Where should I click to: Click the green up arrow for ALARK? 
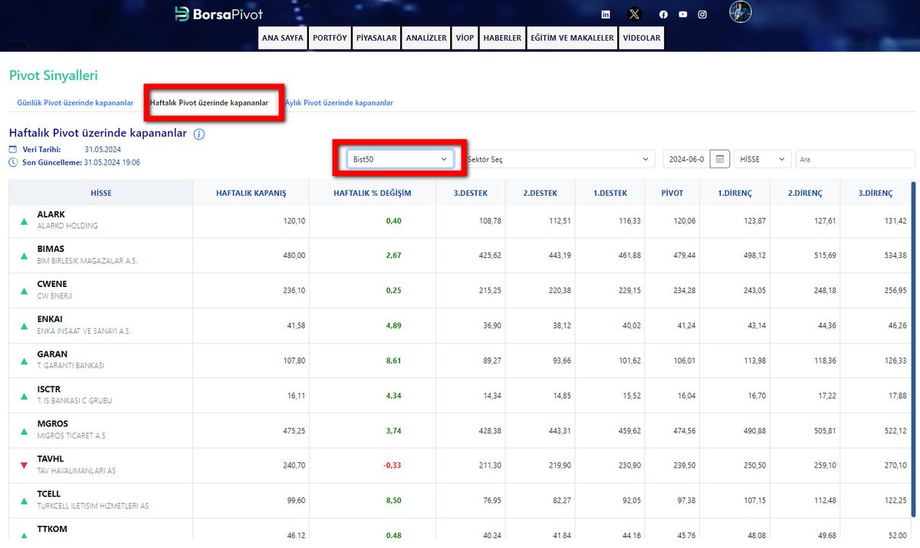24,221
